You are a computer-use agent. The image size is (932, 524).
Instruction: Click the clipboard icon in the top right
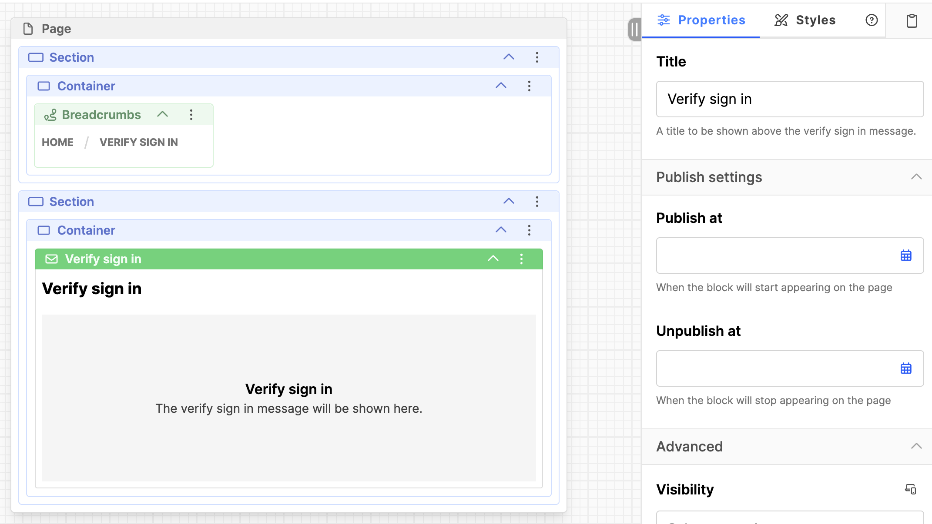coord(912,20)
